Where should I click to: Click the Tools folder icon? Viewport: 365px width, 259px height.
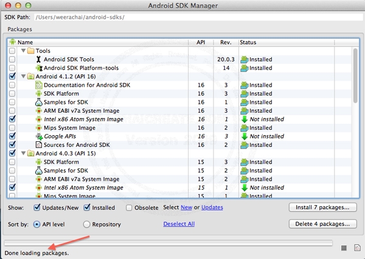pyautogui.click(x=31, y=51)
